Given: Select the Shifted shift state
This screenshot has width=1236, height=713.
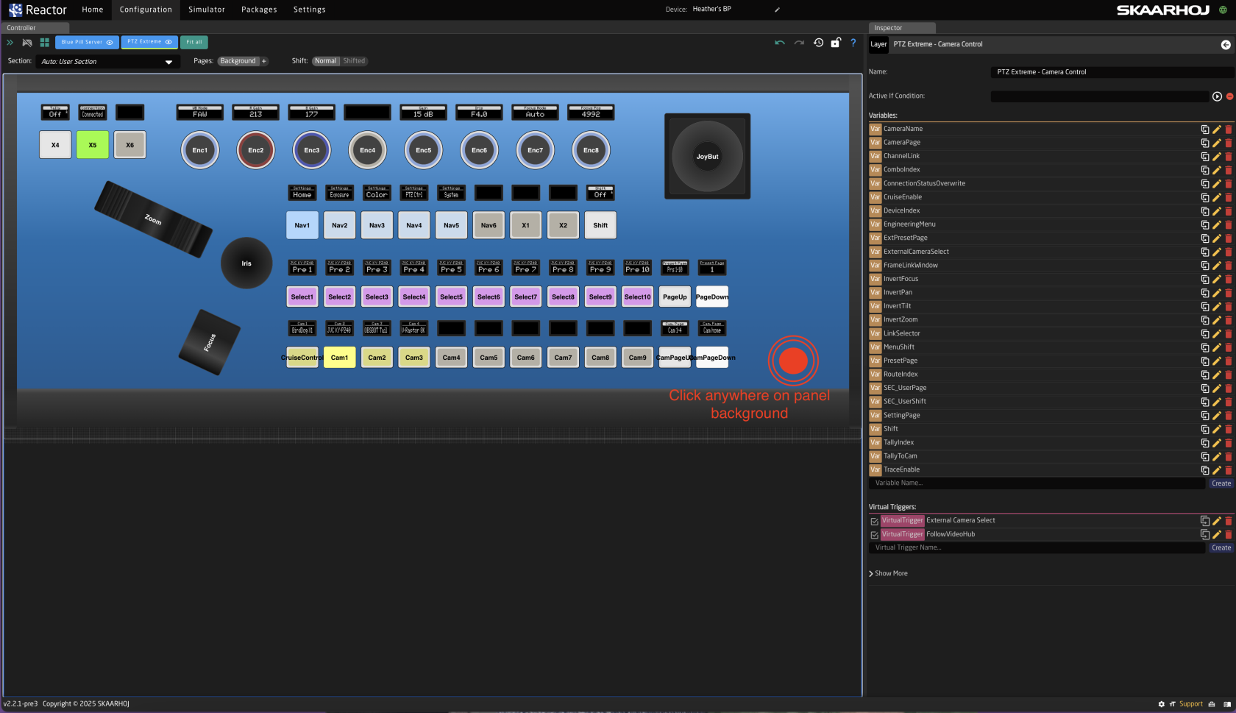Looking at the screenshot, I should [x=354, y=61].
